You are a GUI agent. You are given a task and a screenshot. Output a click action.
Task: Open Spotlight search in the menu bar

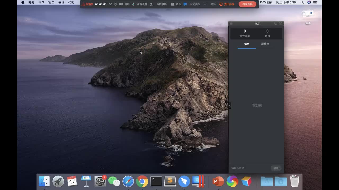point(302,2)
